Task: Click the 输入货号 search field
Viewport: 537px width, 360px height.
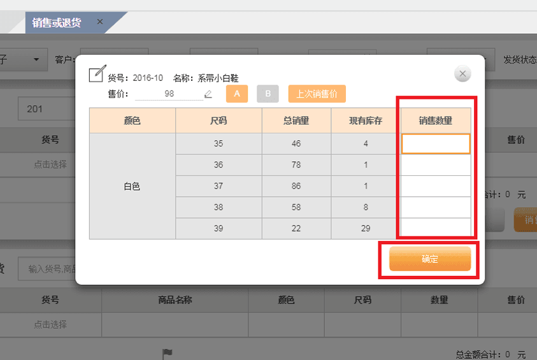Action: [48, 270]
